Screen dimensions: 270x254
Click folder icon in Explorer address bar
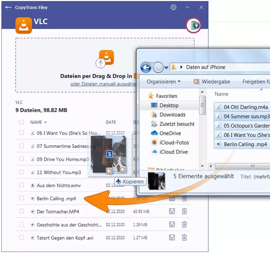tap(174, 67)
